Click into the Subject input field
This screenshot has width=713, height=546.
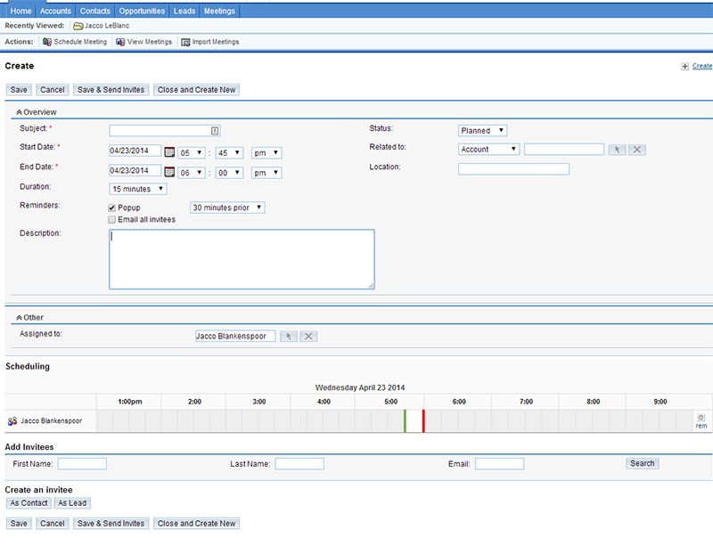point(164,130)
